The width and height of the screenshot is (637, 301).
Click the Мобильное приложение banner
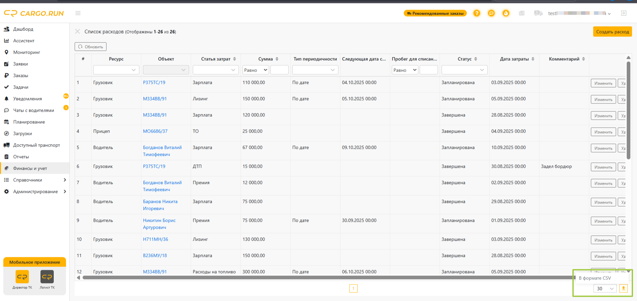pyautogui.click(x=35, y=262)
